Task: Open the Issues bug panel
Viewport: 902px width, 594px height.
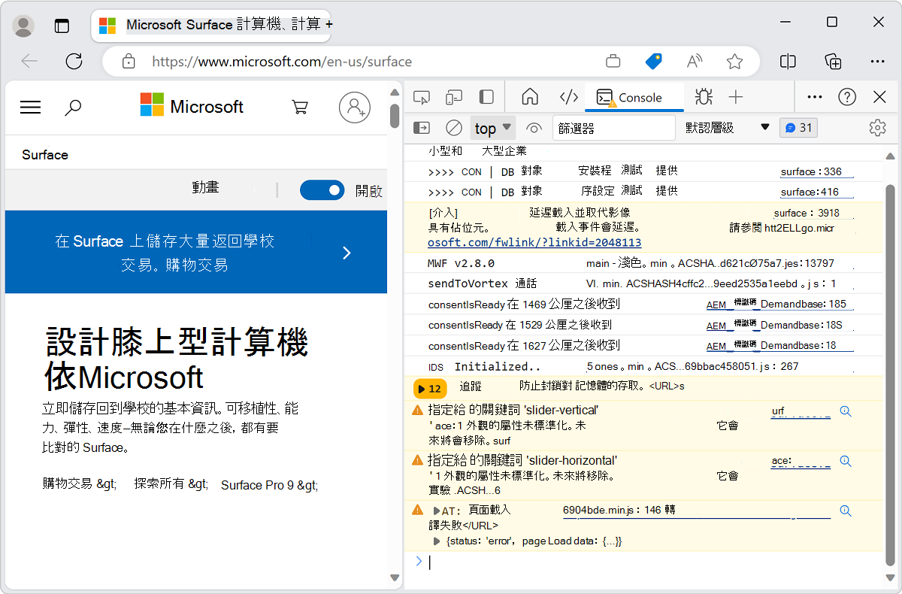Action: pyautogui.click(x=703, y=96)
